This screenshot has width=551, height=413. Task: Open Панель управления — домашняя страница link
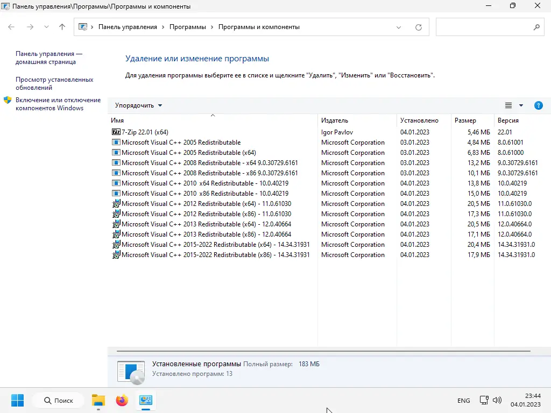point(49,58)
